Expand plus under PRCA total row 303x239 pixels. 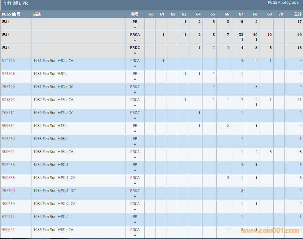click(135, 40)
